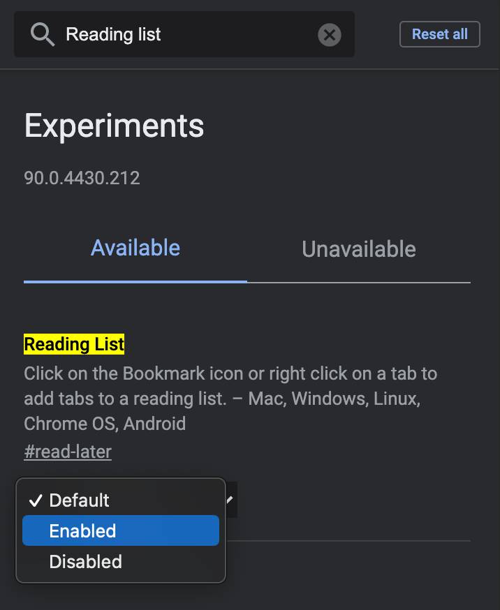500x610 pixels.
Task: Choose Default in the dropdown menu
Action: pos(80,500)
